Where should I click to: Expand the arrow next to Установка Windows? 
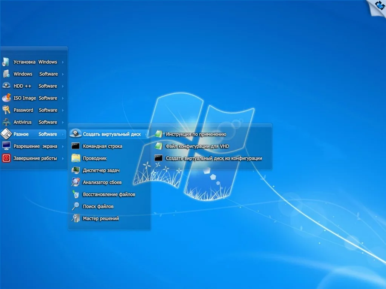(x=63, y=62)
